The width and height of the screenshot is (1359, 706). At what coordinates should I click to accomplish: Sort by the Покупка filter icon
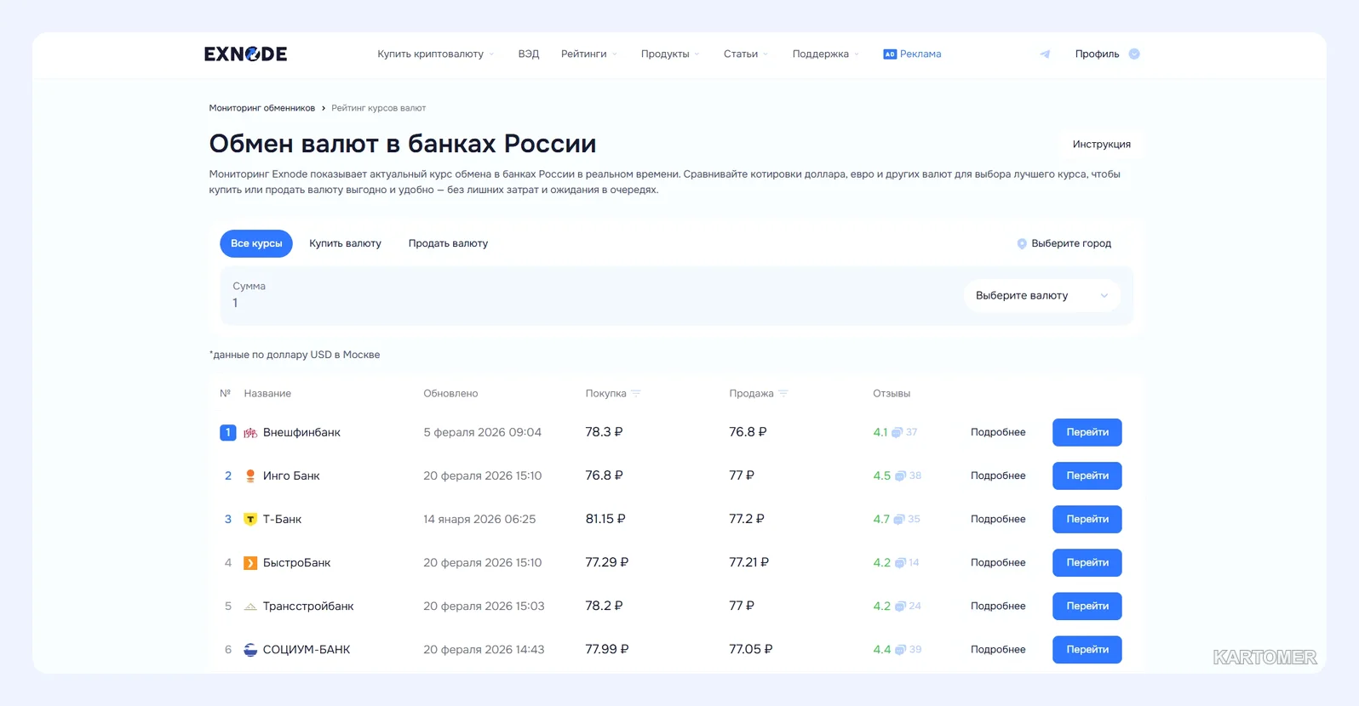[636, 394]
